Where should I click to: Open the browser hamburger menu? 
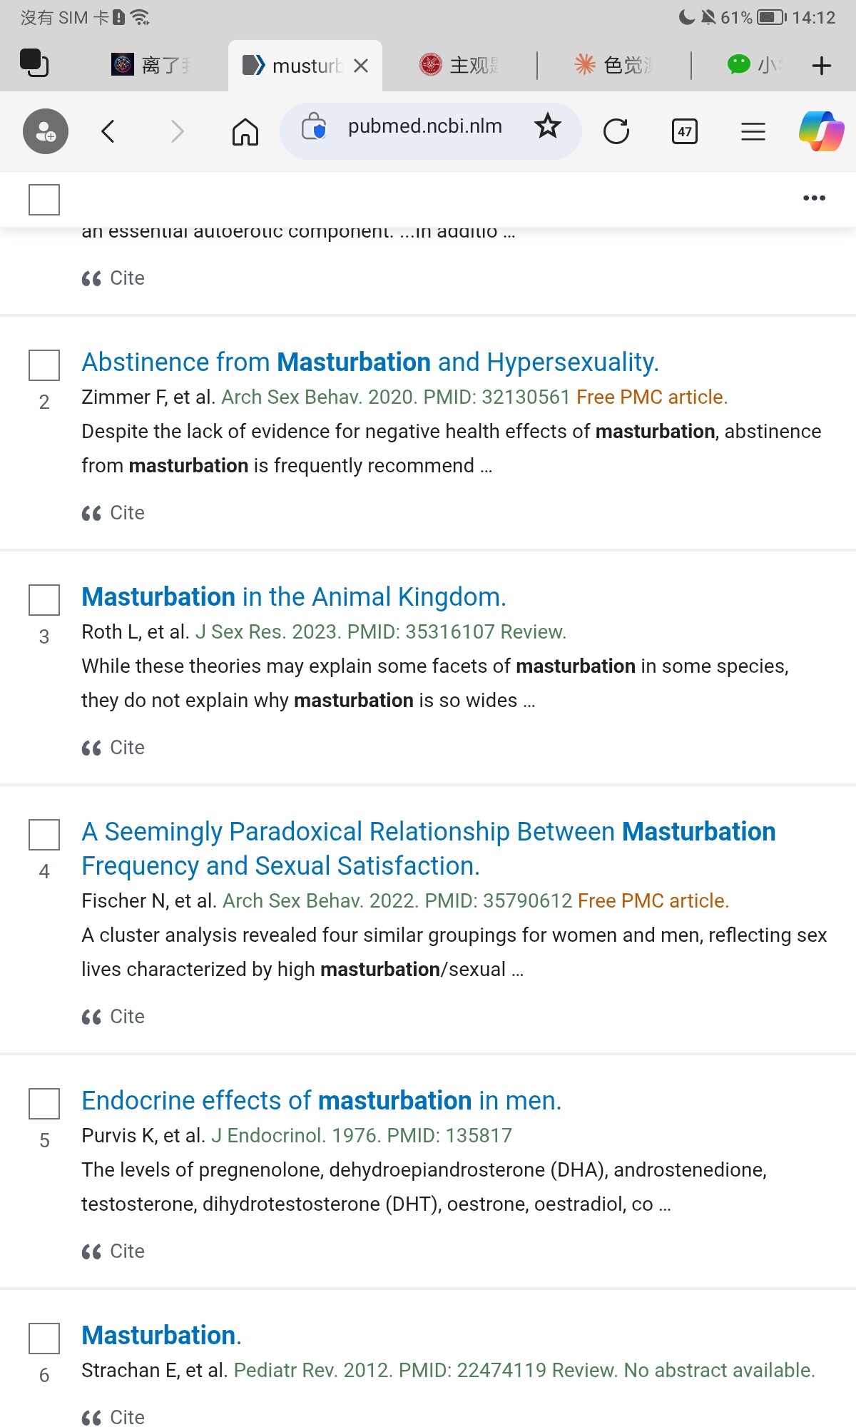(x=753, y=131)
